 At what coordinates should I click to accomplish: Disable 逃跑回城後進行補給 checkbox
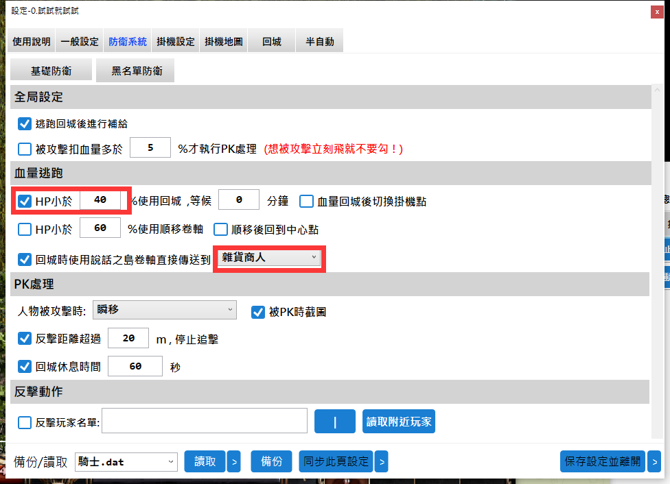(x=24, y=124)
